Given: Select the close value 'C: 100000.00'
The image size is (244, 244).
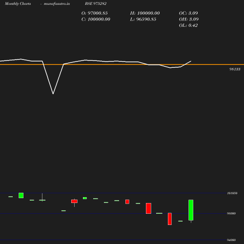Looking at the screenshot, I should pos(96,19).
